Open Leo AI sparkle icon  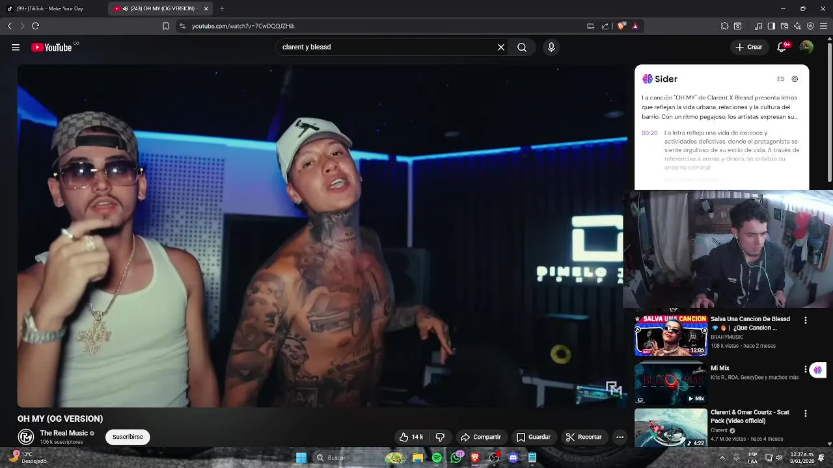tap(797, 26)
